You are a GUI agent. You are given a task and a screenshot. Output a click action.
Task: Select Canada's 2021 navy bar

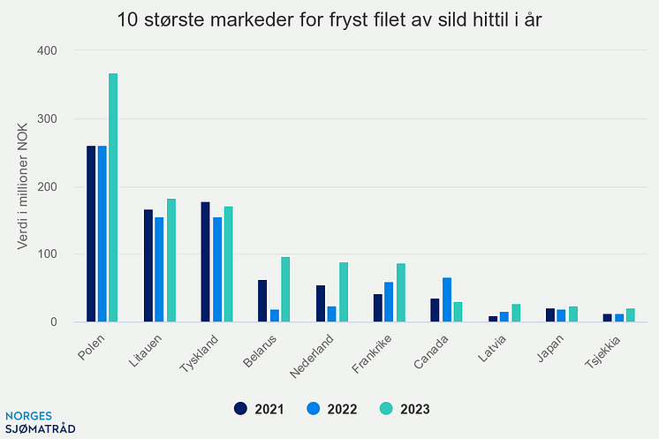435,310
